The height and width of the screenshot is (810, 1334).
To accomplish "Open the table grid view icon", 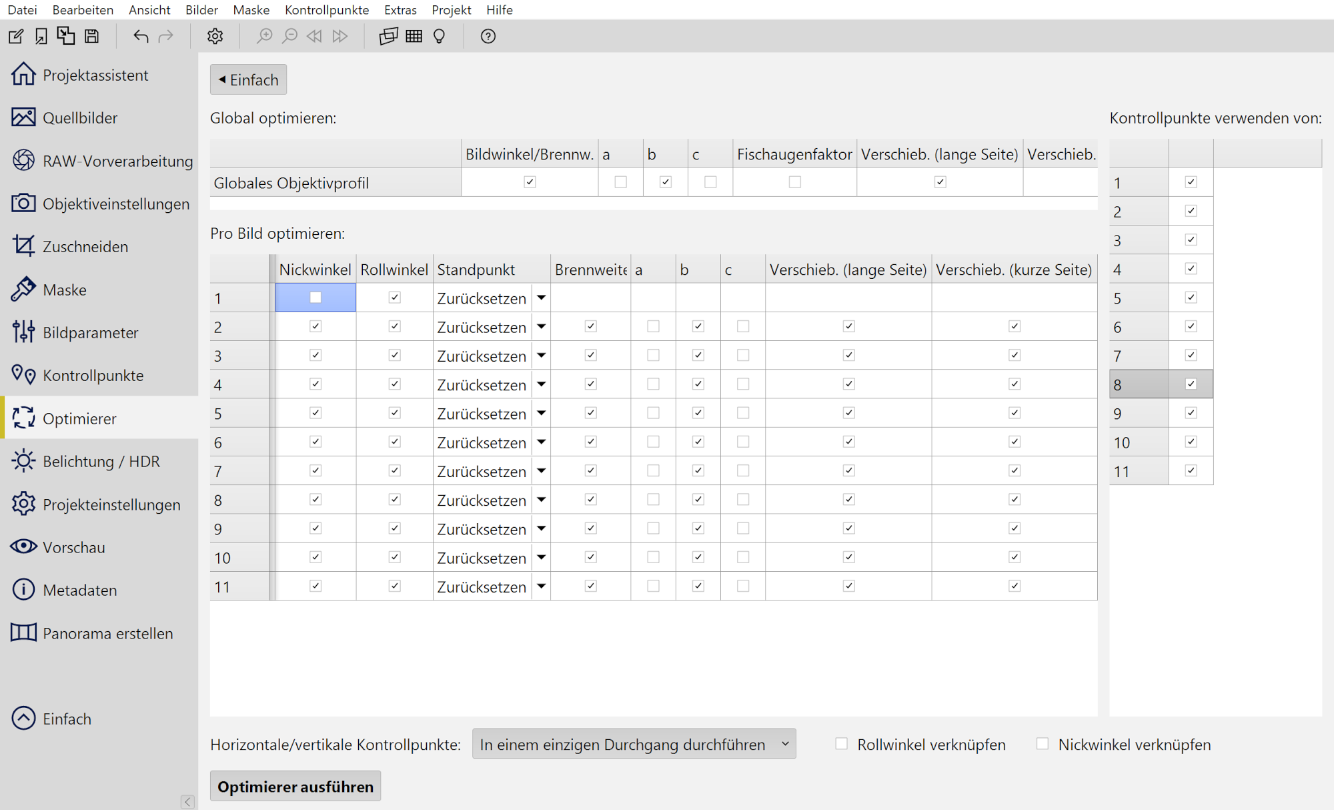I will (414, 36).
